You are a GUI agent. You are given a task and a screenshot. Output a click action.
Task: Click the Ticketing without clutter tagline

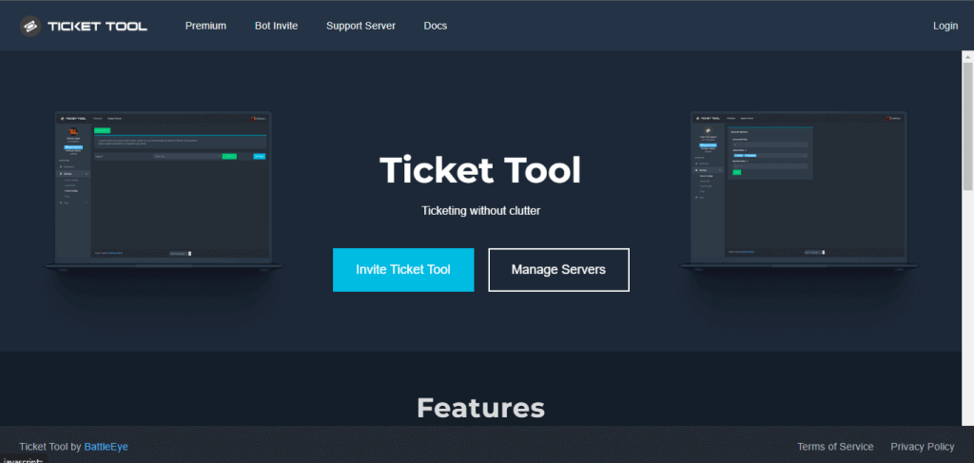(480, 211)
